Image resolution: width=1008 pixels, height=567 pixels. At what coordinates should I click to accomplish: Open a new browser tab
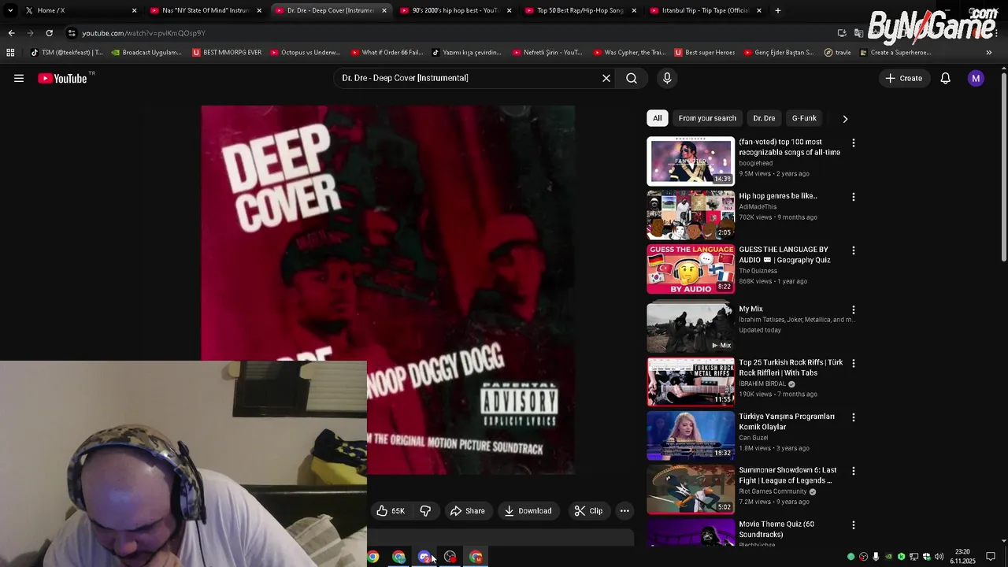click(777, 10)
